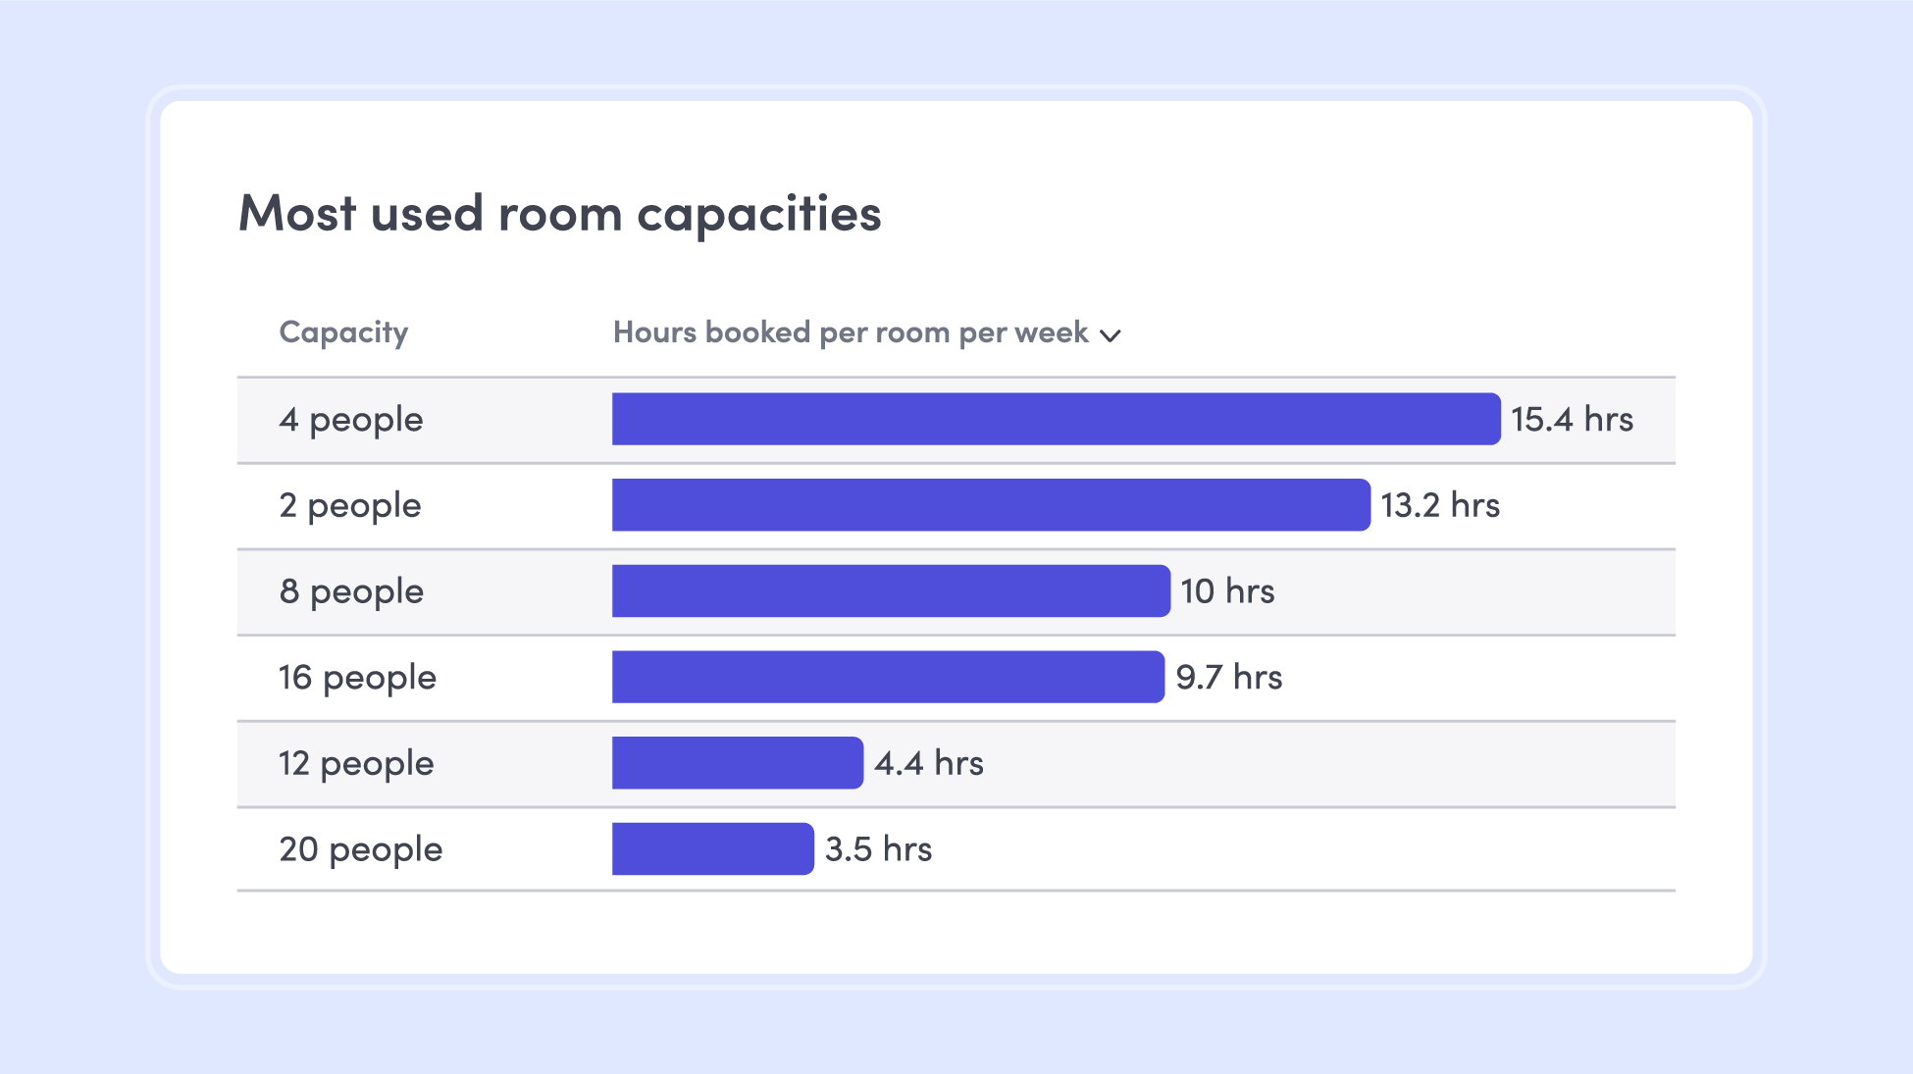Click the 3.5 hrs value label

pos(878,849)
